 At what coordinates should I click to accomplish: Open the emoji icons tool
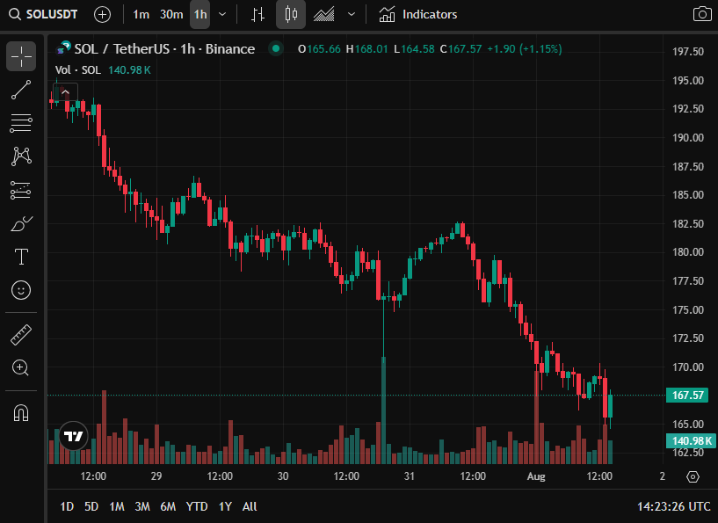coord(21,290)
